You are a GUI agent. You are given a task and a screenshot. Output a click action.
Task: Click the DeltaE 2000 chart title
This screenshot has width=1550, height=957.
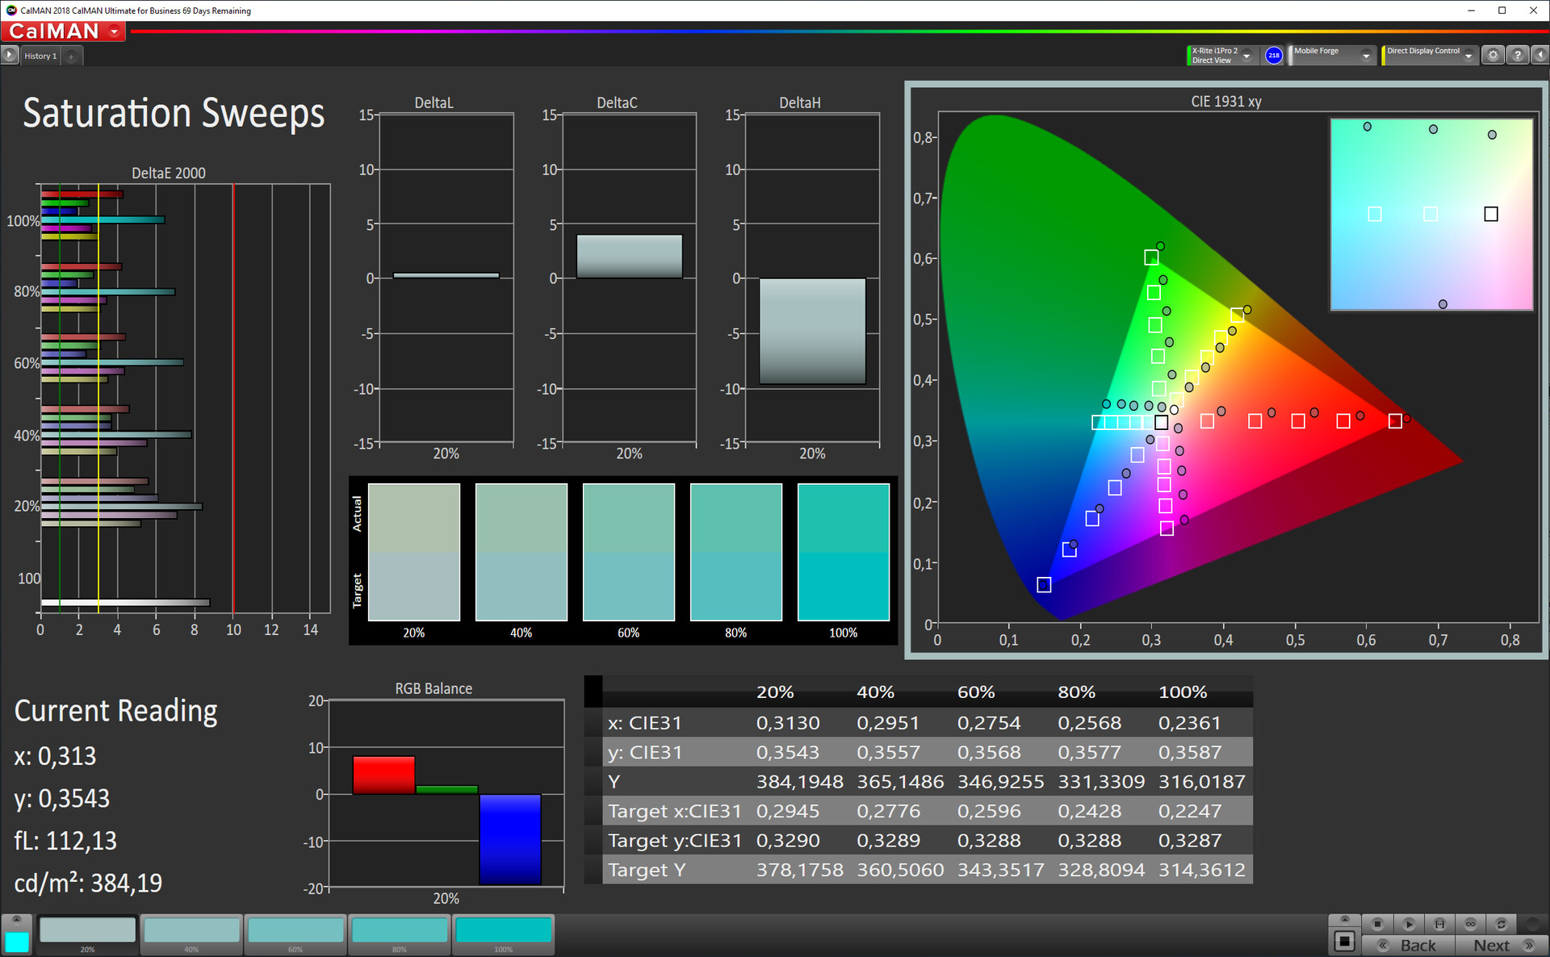tap(168, 173)
